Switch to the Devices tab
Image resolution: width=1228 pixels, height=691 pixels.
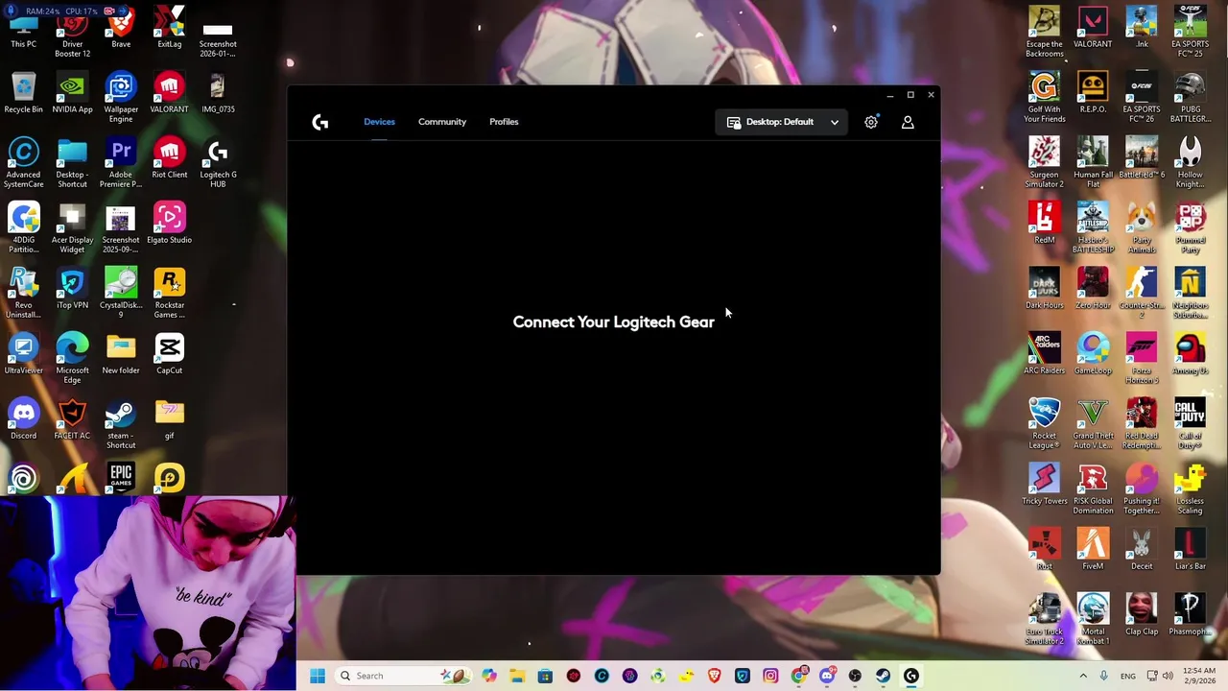pyautogui.click(x=379, y=122)
